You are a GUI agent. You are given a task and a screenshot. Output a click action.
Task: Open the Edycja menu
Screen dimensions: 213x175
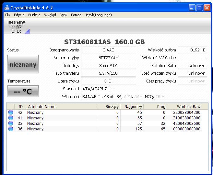(19, 15)
